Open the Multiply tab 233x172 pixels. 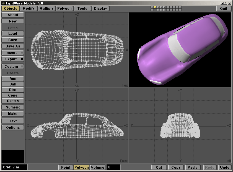click(x=46, y=9)
